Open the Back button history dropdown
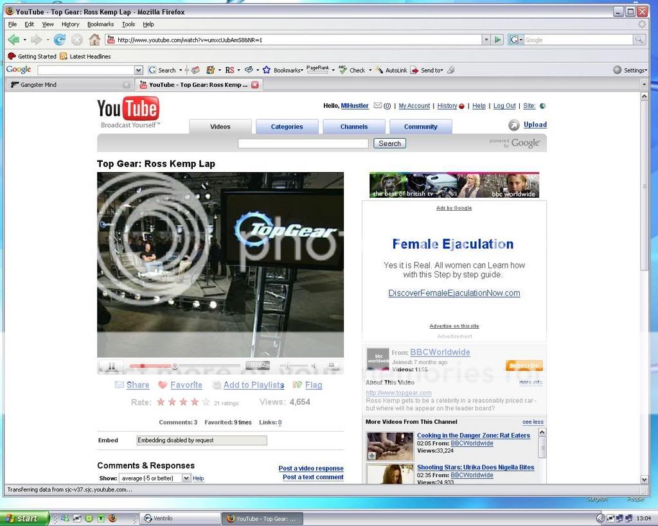Screen dimensions: 658x526 pyautogui.click(x=25, y=40)
